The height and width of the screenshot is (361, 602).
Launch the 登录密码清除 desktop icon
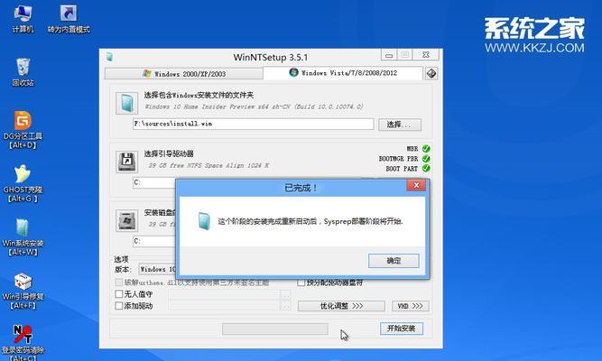(23, 343)
